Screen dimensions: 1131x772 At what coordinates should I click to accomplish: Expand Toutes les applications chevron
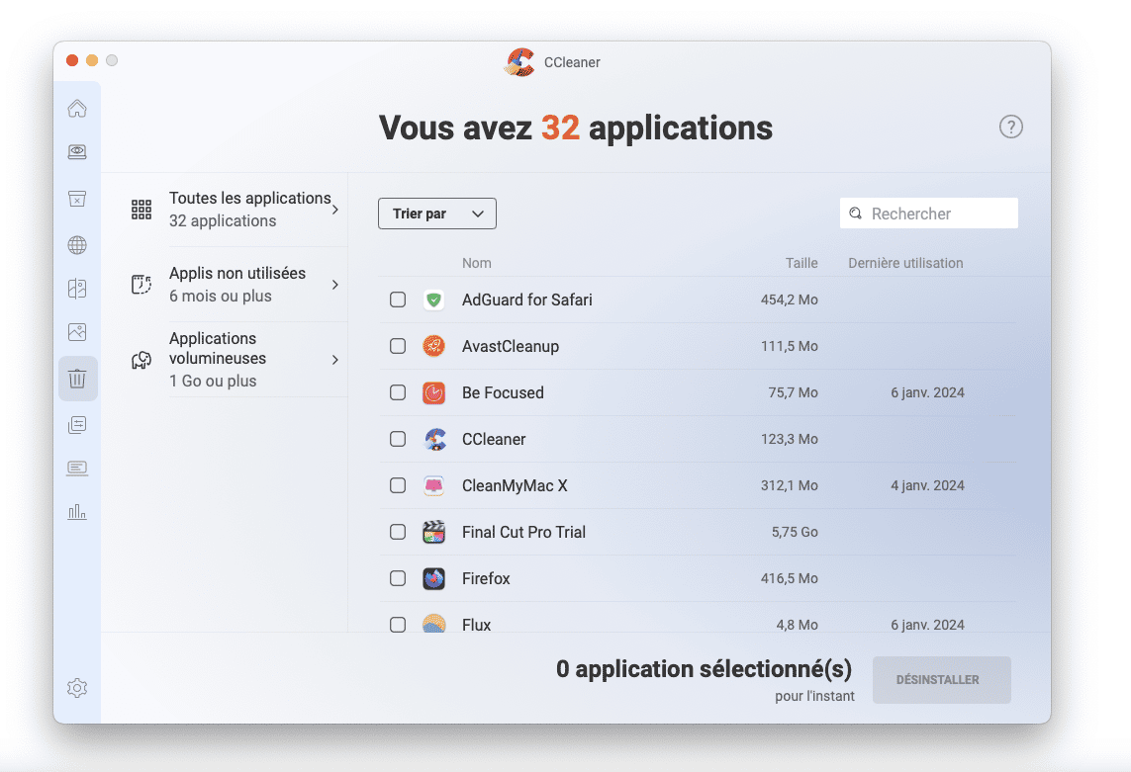pyautogui.click(x=335, y=210)
